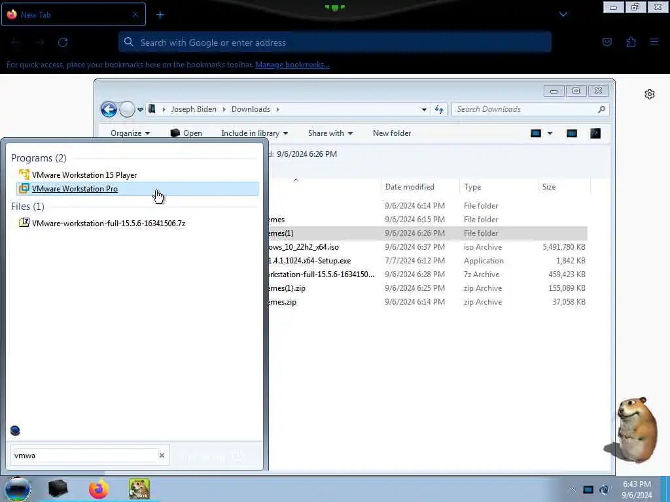Open the address bar history dropdown
Viewport: 670px width, 502px height.
424,109
